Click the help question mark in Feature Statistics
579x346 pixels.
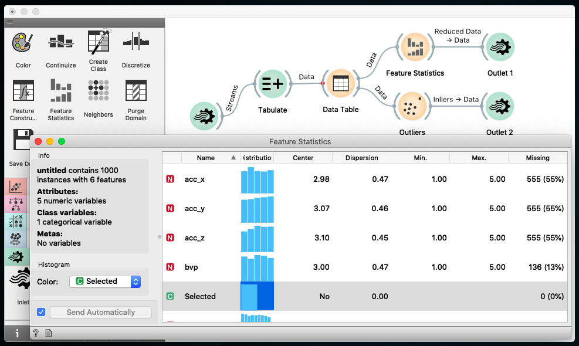36,333
